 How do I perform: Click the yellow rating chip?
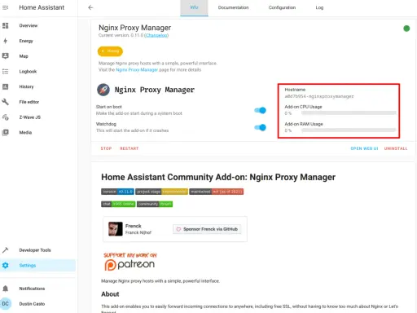point(110,51)
